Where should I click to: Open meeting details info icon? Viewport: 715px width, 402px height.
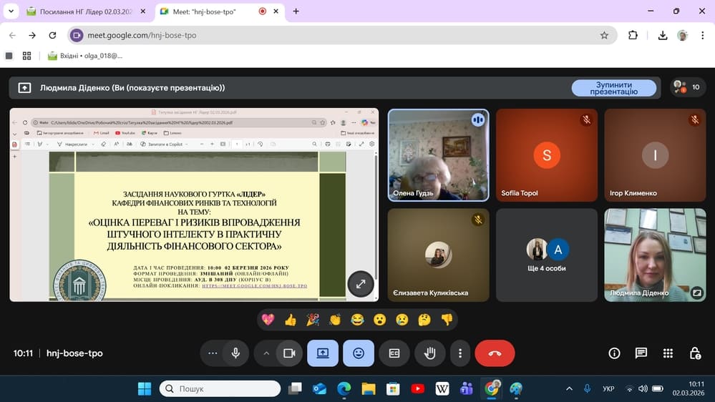[614, 353]
